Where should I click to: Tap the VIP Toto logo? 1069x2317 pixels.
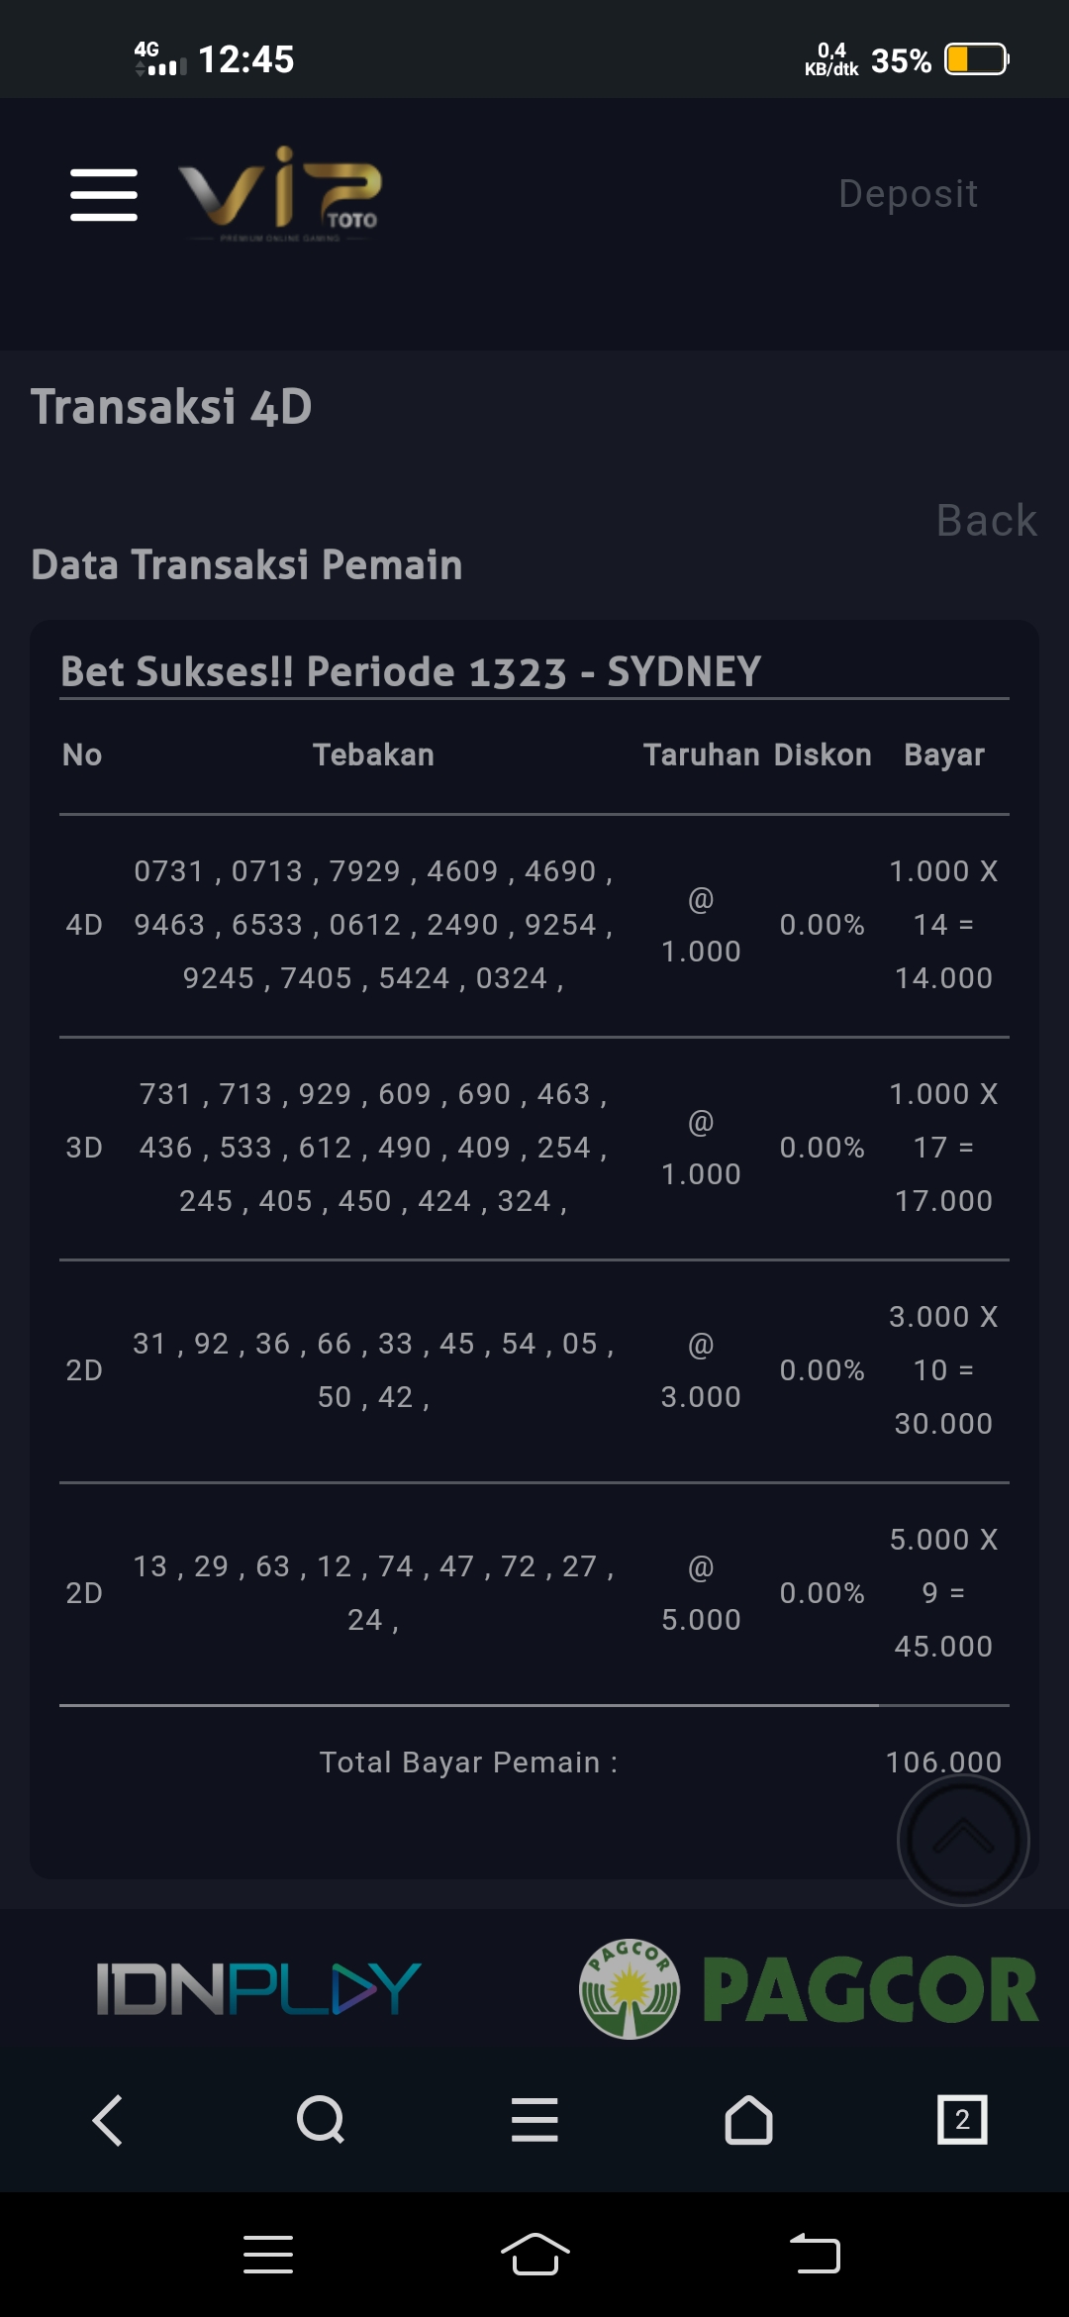pos(280,193)
